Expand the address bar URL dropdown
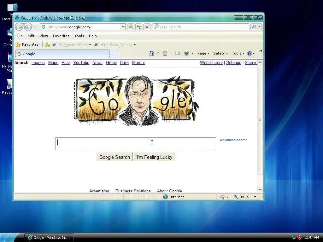Viewport: 323px width, 242px height. coord(123,27)
